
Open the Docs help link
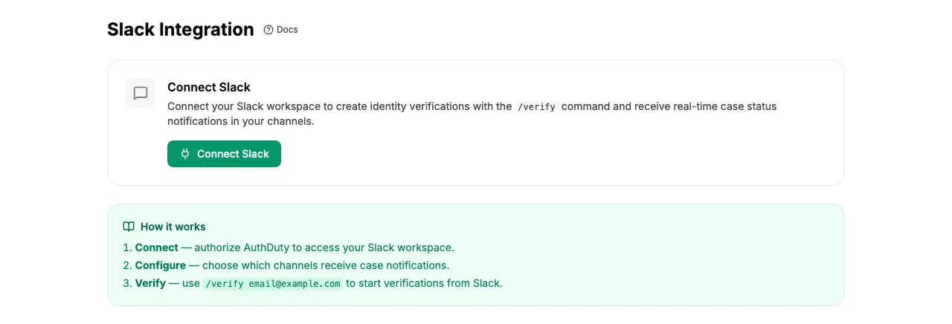point(280,30)
